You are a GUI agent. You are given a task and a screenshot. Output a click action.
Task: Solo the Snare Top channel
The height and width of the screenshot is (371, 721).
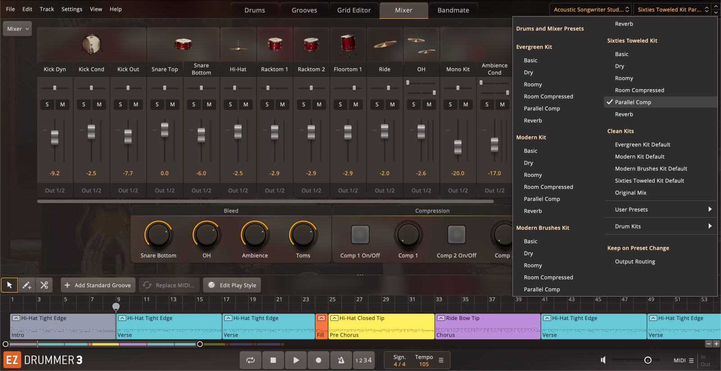pos(157,104)
